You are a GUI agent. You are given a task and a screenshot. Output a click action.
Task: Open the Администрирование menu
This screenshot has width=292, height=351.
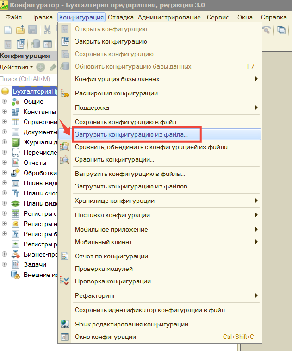[169, 17]
